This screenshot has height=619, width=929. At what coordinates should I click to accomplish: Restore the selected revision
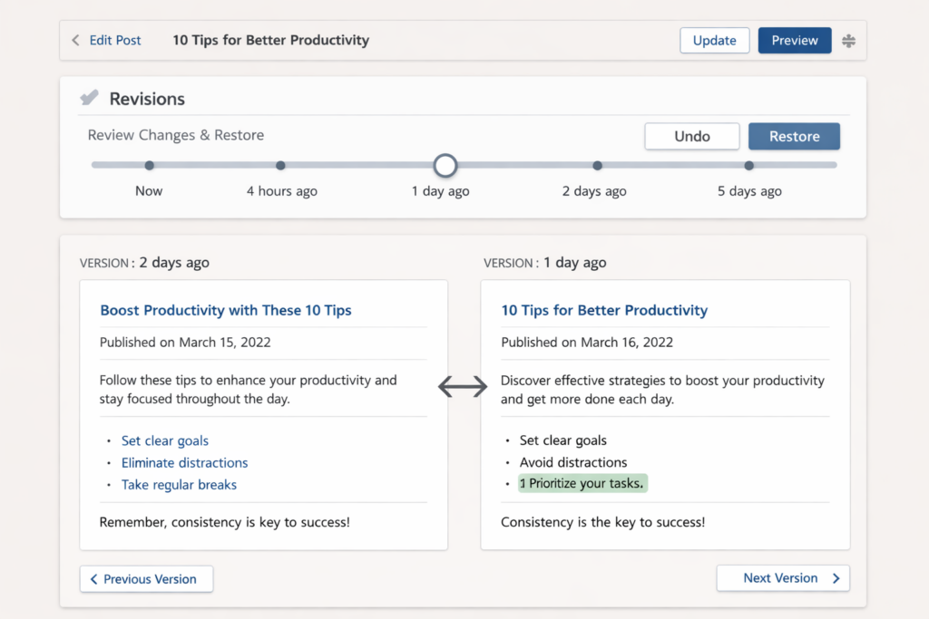[x=794, y=136]
